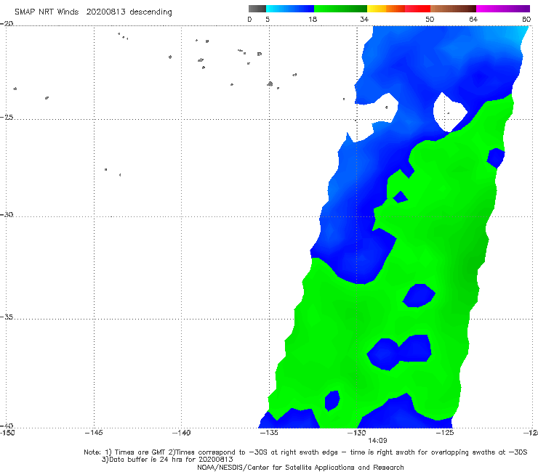
Task: Click the cyan-to-blue segment of the color bar
Action: (x=290, y=9)
